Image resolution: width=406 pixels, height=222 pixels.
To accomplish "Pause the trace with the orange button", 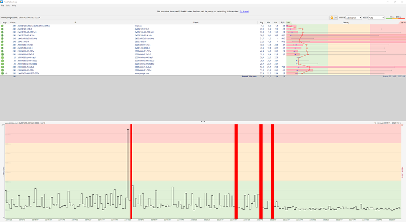I will [x=332, y=17].
